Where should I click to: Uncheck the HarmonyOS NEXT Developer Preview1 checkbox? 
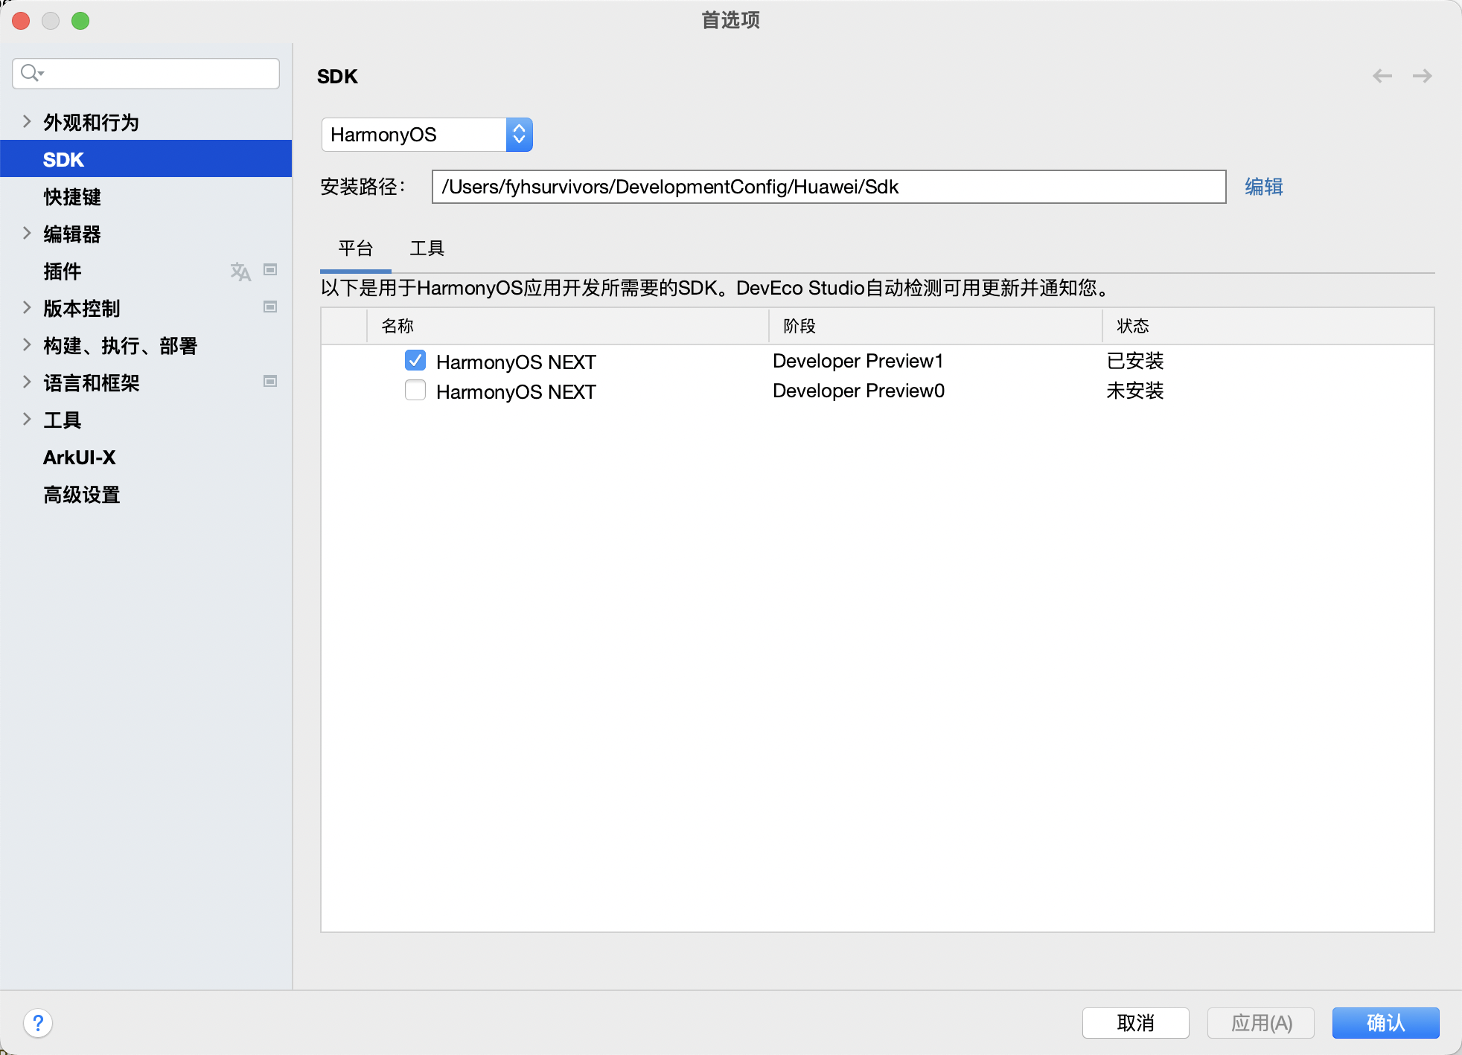(415, 360)
